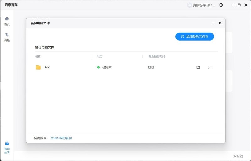Screen dimensions: 251x161
Task: Click the 备份位置 label
Action: click(x=41, y=138)
